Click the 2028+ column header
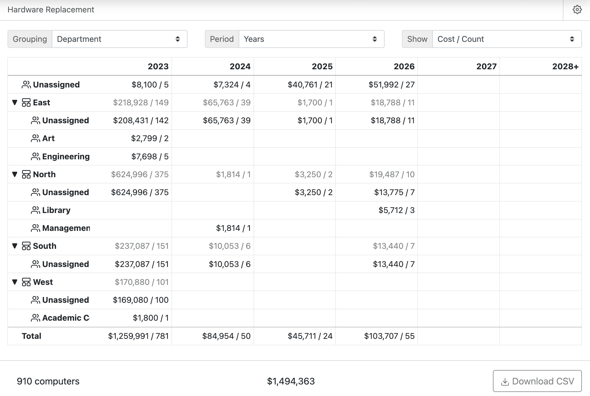Image resolution: width=590 pixels, height=396 pixels. click(565, 66)
